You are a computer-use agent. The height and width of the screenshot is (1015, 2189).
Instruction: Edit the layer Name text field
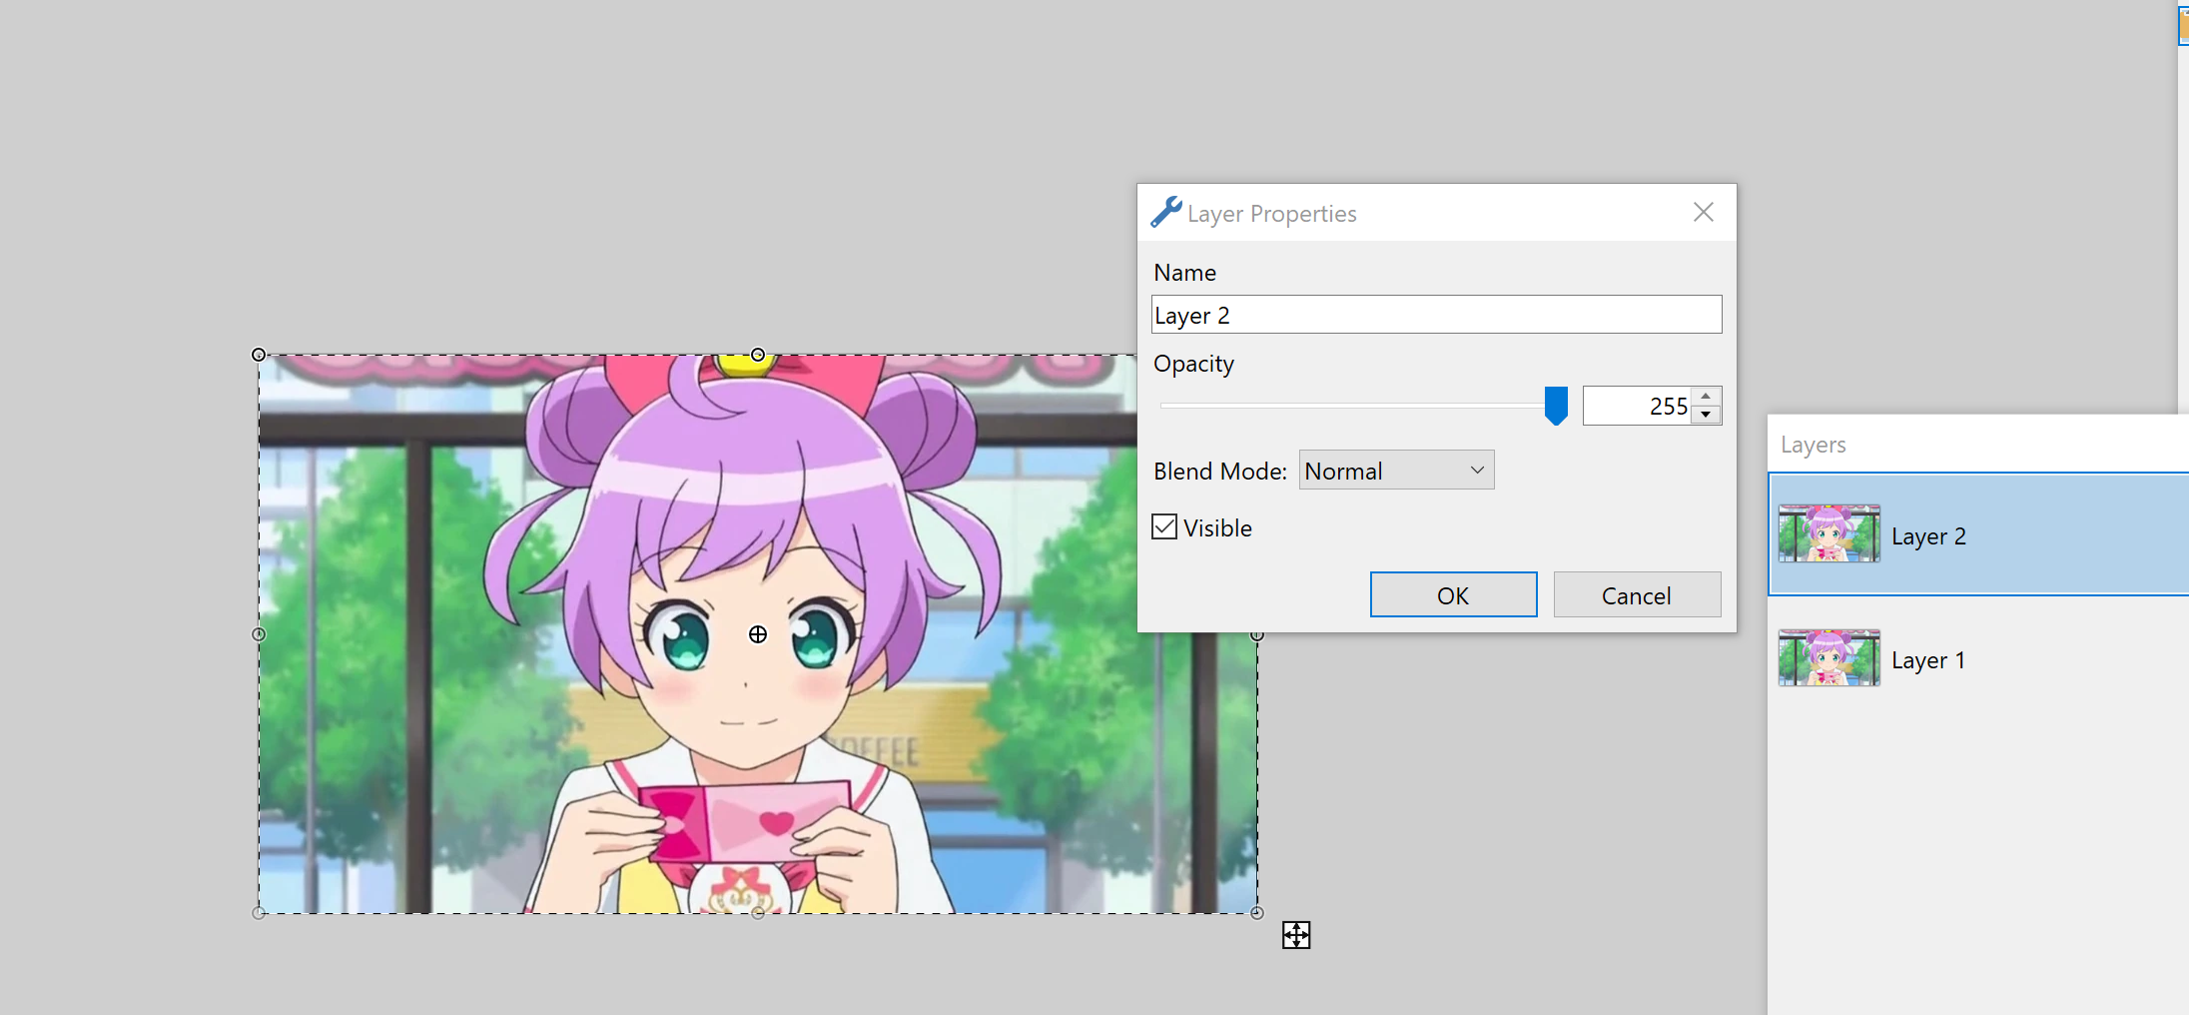pyautogui.click(x=1436, y=315)
